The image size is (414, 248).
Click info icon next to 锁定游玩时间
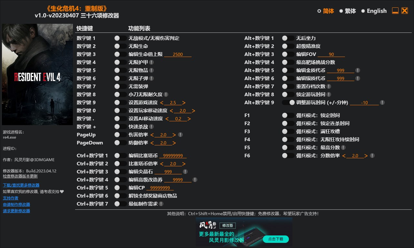(329, 94)
